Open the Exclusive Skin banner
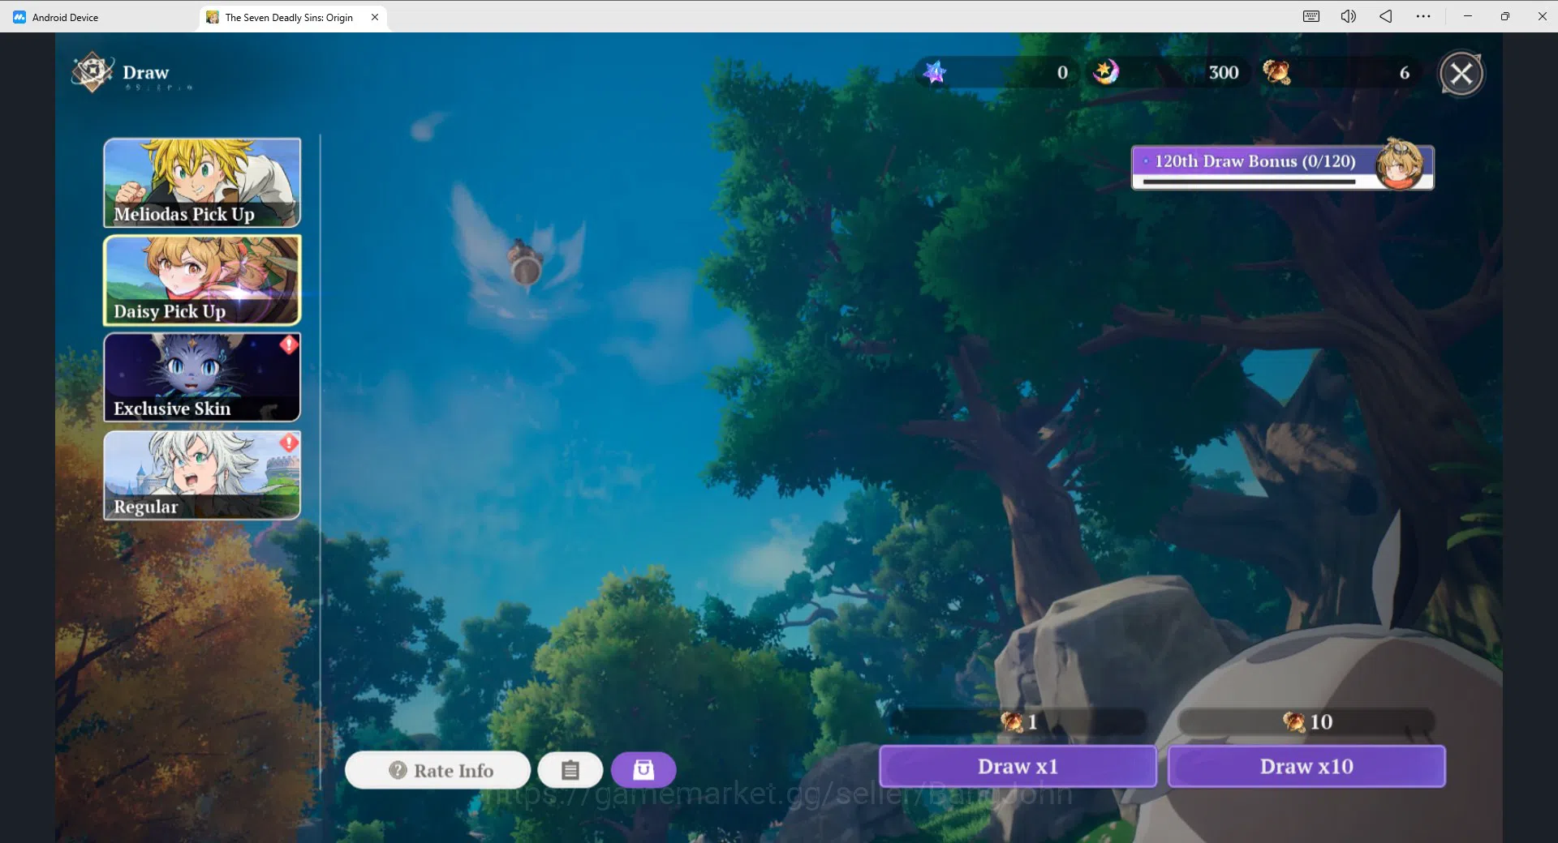 (202, 378)
